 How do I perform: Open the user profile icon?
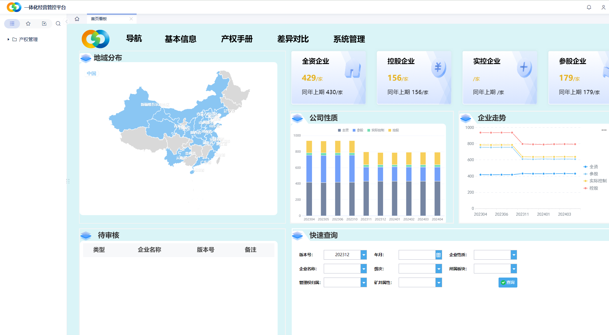point(603,7)
